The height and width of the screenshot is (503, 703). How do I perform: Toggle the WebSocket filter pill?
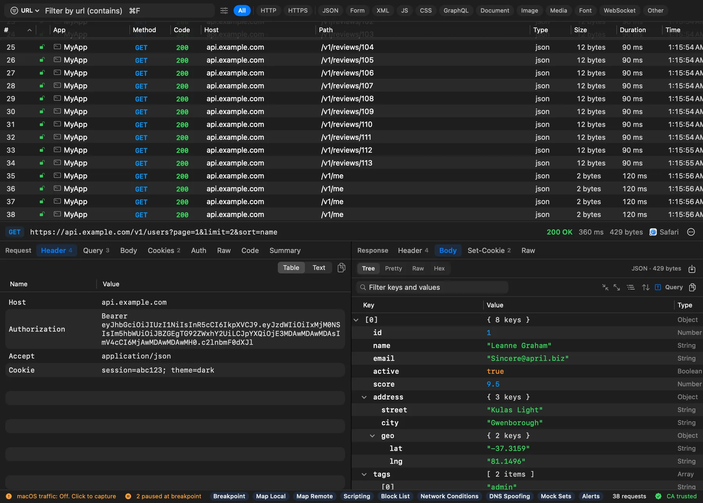619,11
